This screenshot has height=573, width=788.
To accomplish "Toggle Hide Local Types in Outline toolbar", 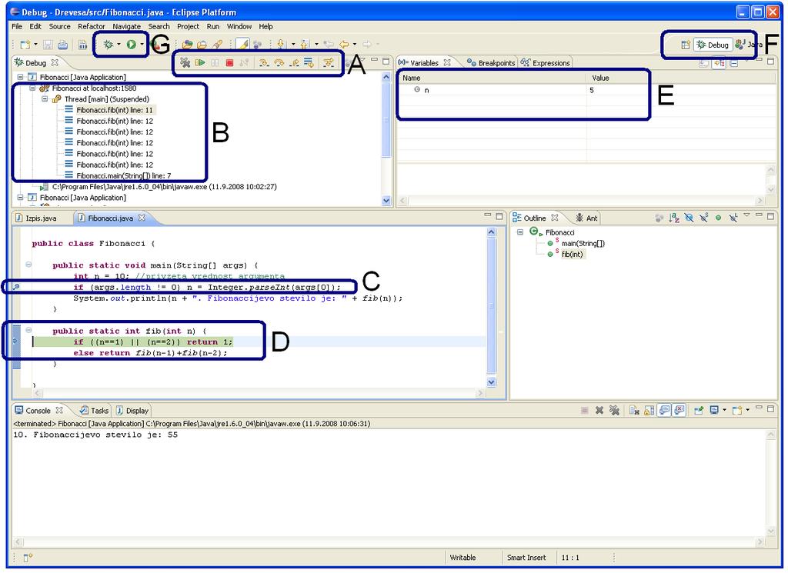I will [733, 218].
